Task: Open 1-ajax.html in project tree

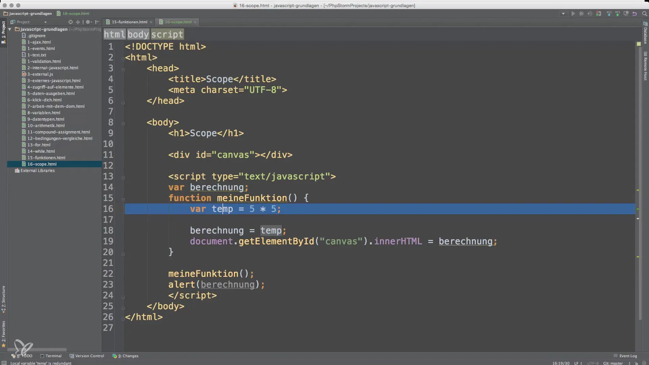Action: (x=39, y=42)
